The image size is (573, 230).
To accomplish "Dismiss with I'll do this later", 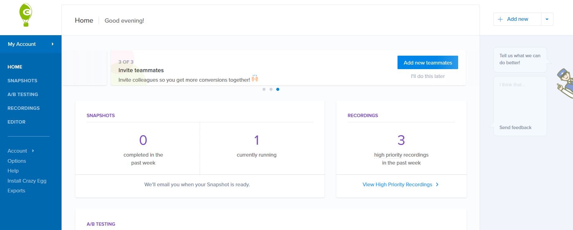I will tap(428, 76).
